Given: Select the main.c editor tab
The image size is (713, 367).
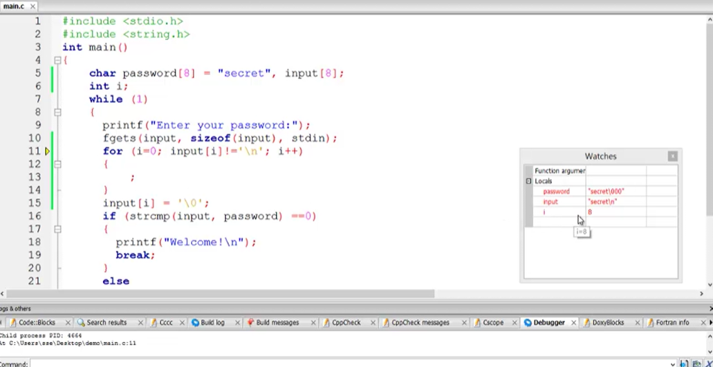Looking at the screenshot, I should click(14, 6).
